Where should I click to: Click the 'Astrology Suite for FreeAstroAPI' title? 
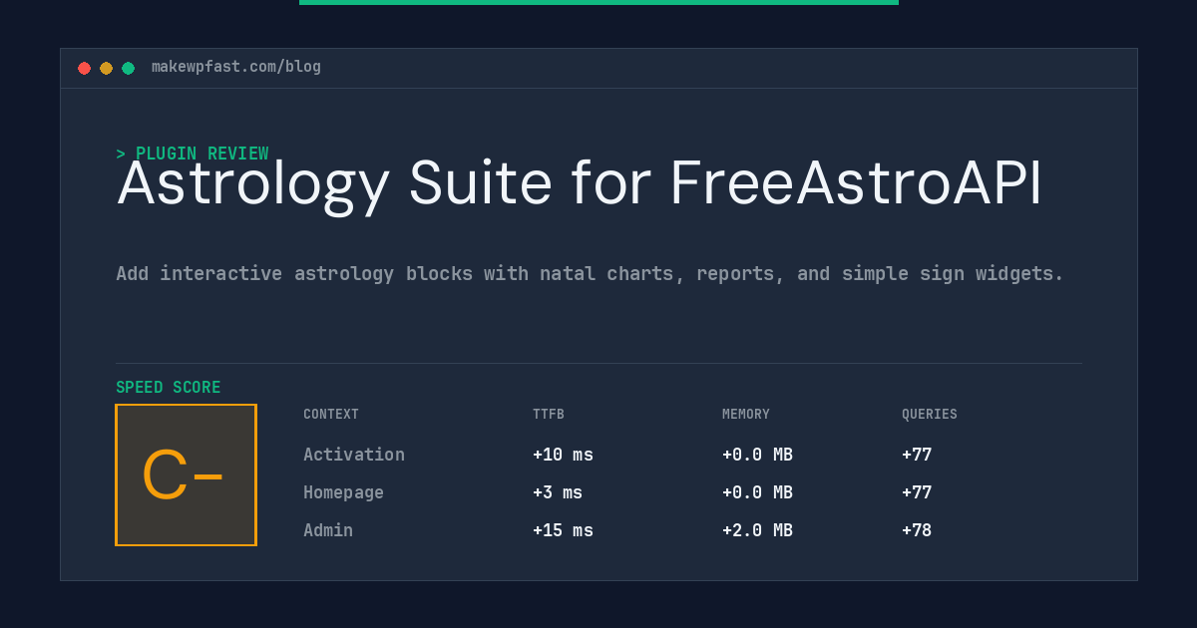click(x=580, y=184)
